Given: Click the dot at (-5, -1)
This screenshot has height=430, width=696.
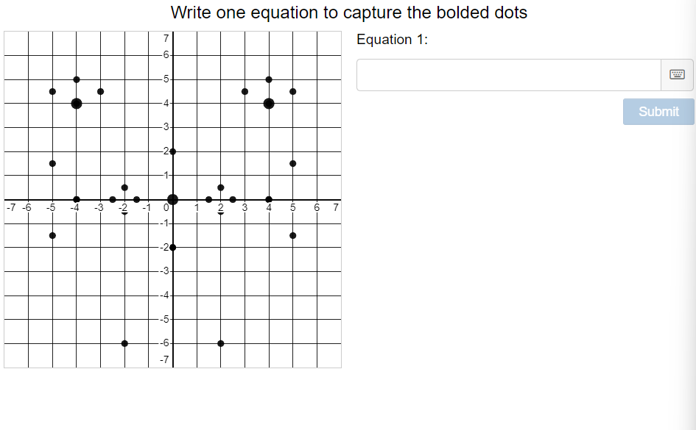Looking at the screenshot, I should click(x=52, y=235).
